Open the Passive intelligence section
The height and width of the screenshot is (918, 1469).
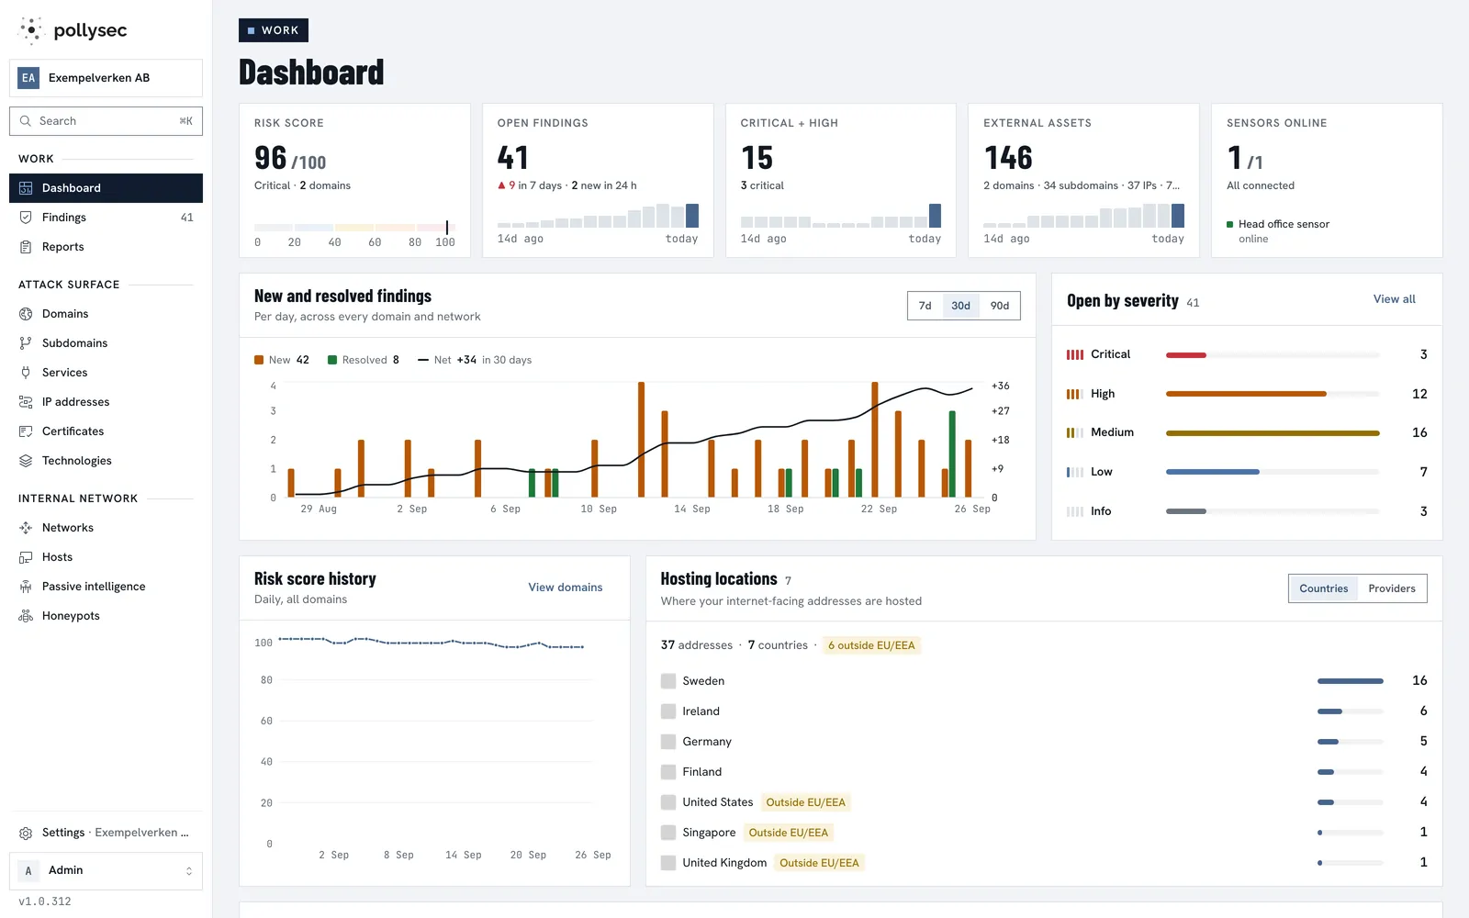pos(106,587)
